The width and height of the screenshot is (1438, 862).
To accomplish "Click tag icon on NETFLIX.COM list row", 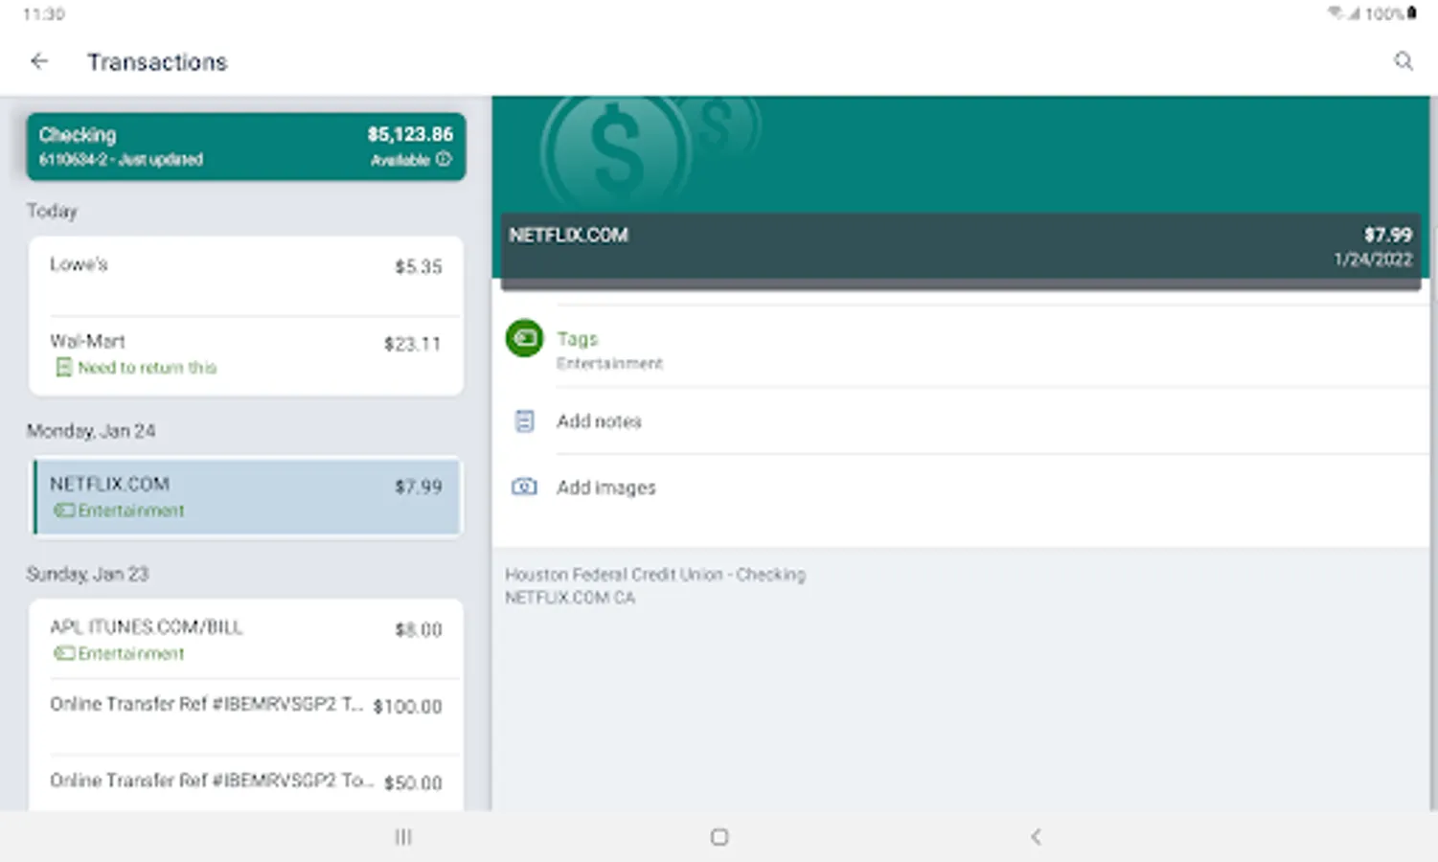I will 63,510.
